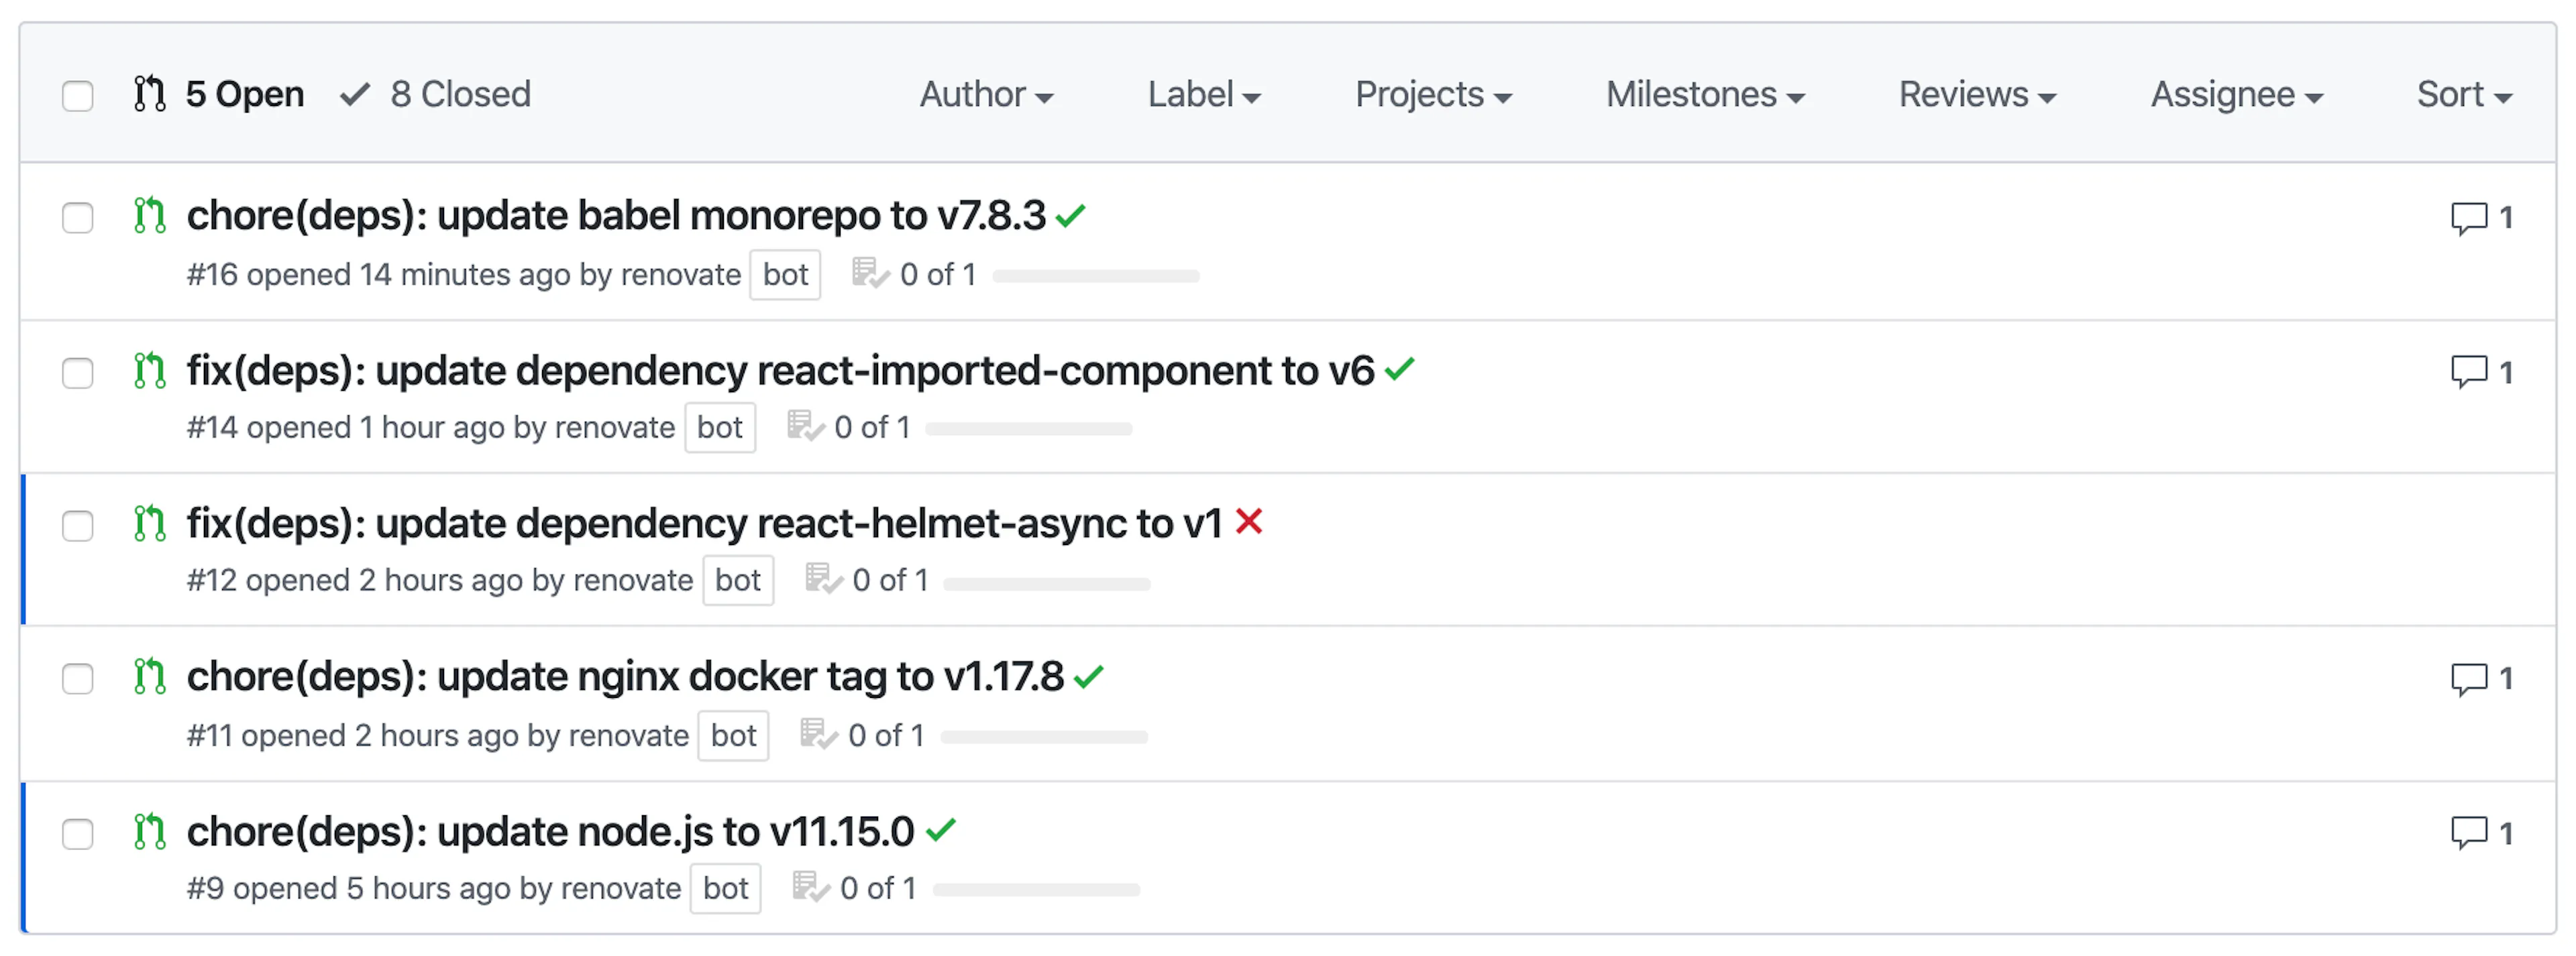Screen dimensions: 2576x956
Task: Open the Sort dropdown
Action: [x=2464, y=95]
